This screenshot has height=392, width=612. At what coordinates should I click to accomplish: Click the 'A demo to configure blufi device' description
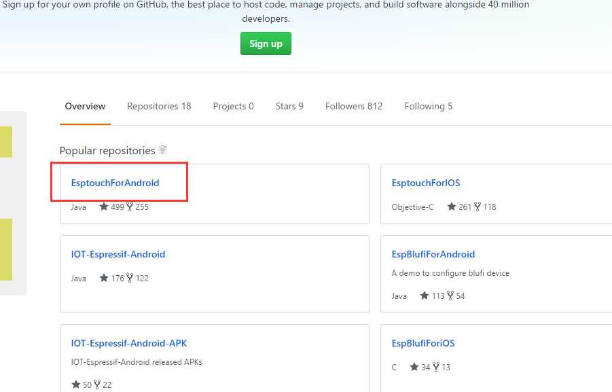point(450,273)
